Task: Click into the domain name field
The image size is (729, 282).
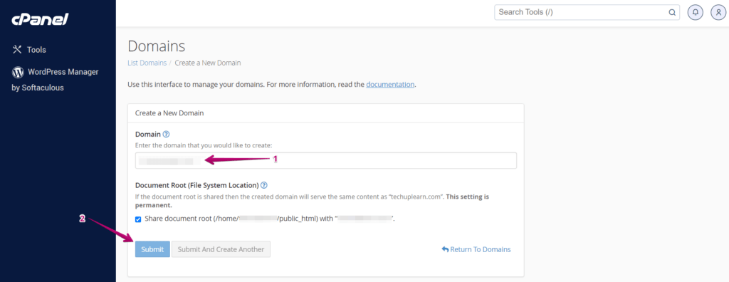Action: click(x=326, y=160)
